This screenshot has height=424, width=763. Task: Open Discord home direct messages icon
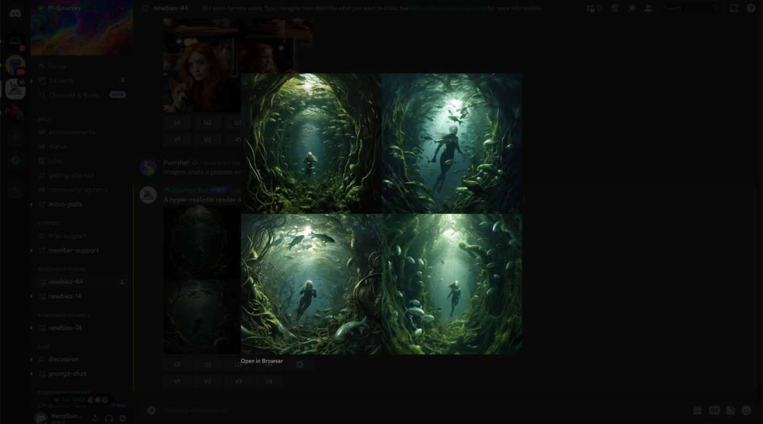[15, 14]
